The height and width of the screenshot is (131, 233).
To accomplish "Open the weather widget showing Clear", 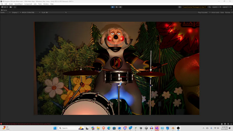I will point(6,128).
